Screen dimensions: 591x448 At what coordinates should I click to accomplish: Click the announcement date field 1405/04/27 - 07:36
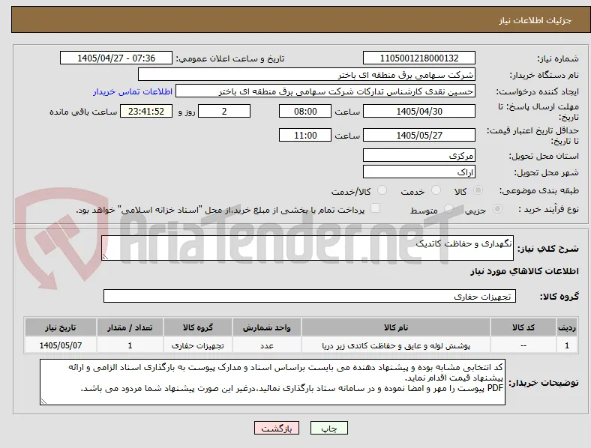tap(116, 58)
